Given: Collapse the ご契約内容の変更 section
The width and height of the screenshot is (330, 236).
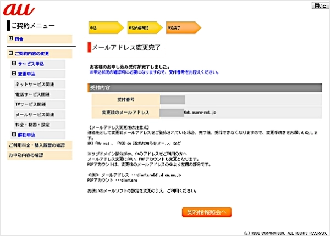Looking at the screenshot, I should click(10, 54).
